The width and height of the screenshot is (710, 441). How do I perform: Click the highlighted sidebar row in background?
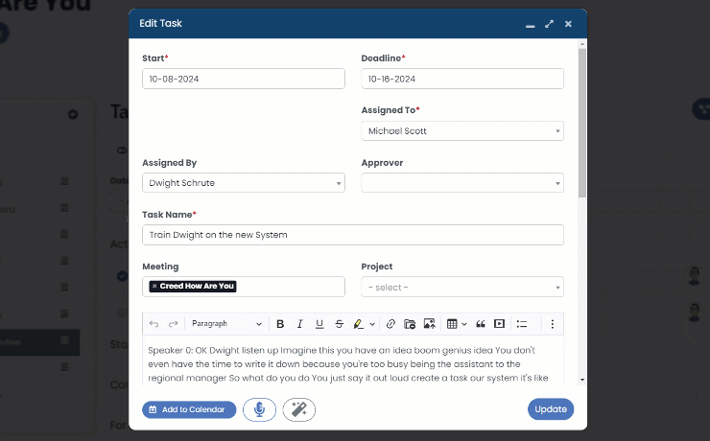pos(40,342)
